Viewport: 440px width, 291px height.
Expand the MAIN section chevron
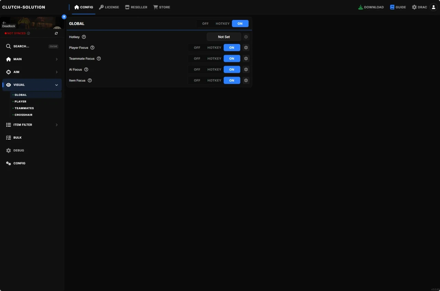click(57, 59)
